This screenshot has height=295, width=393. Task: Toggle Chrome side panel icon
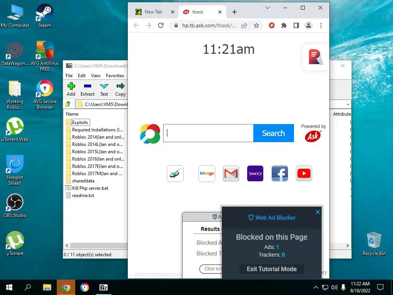[296, 25]
